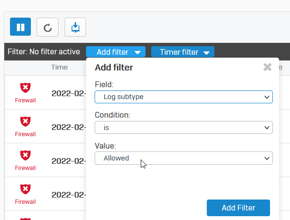Refresh the log using the circular arrow icon
290x220 pixels.
coord(48,27)
